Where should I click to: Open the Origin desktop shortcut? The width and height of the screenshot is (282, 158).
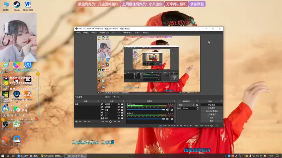coord(5,140)
